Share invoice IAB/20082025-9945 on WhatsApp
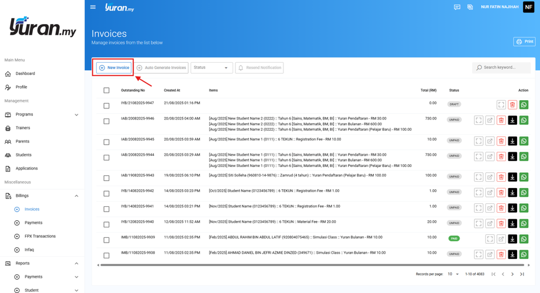This screenshot has width=540, height=293. point(524,141)
